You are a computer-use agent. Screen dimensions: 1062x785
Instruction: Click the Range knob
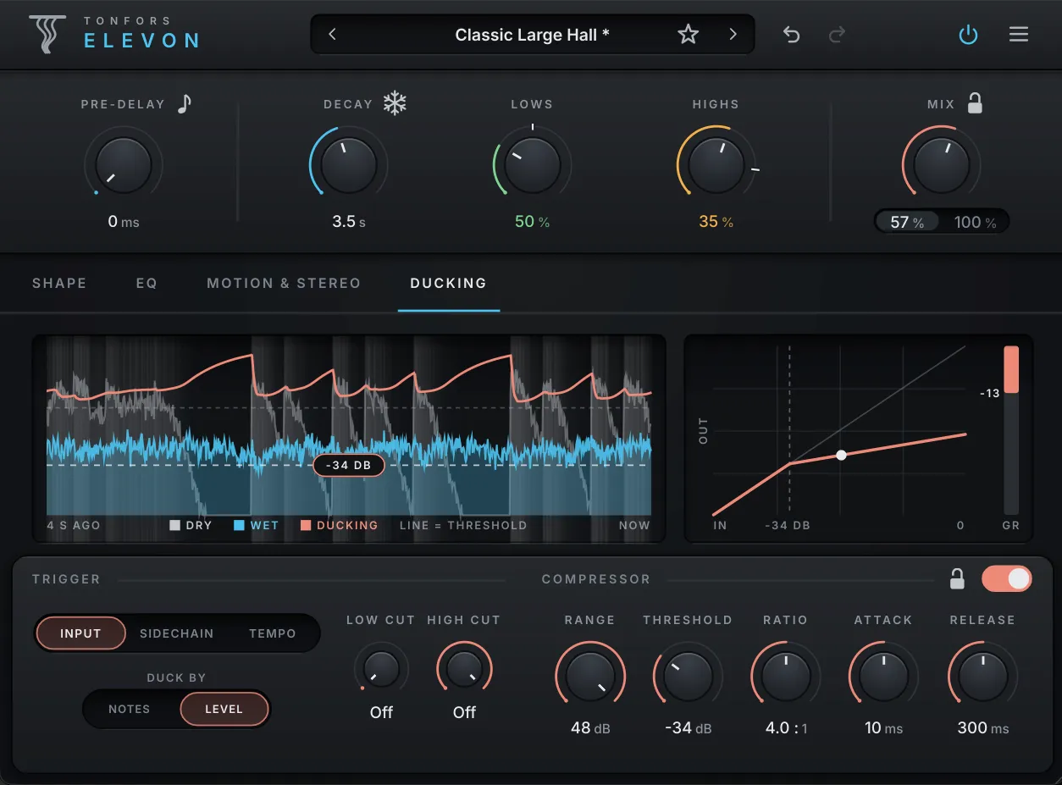[590, 677]
